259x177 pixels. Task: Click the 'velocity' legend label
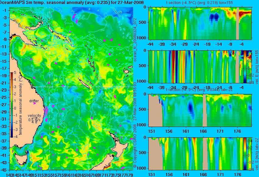(34, 116)
